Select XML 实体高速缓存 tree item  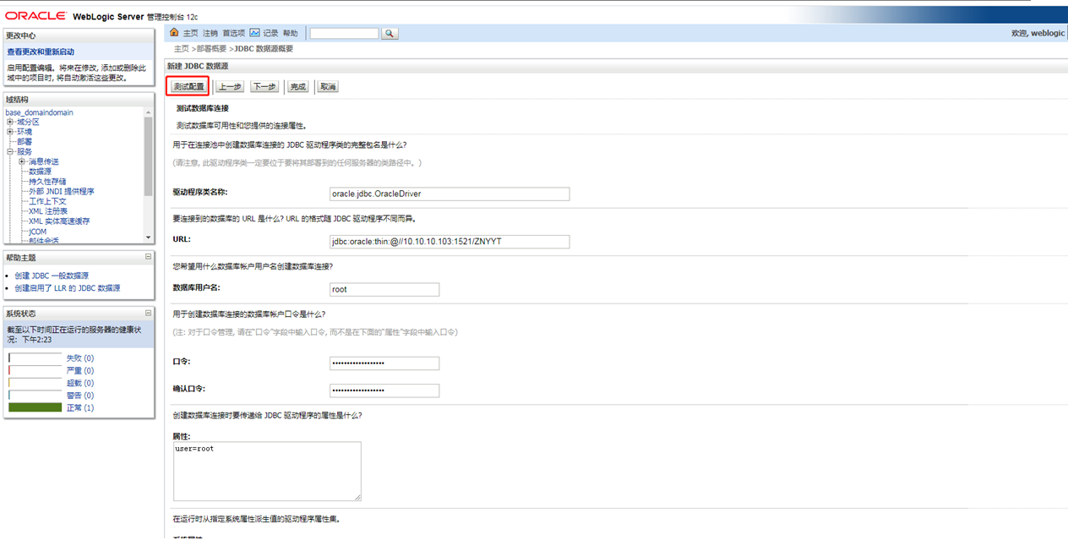point(59,221)
